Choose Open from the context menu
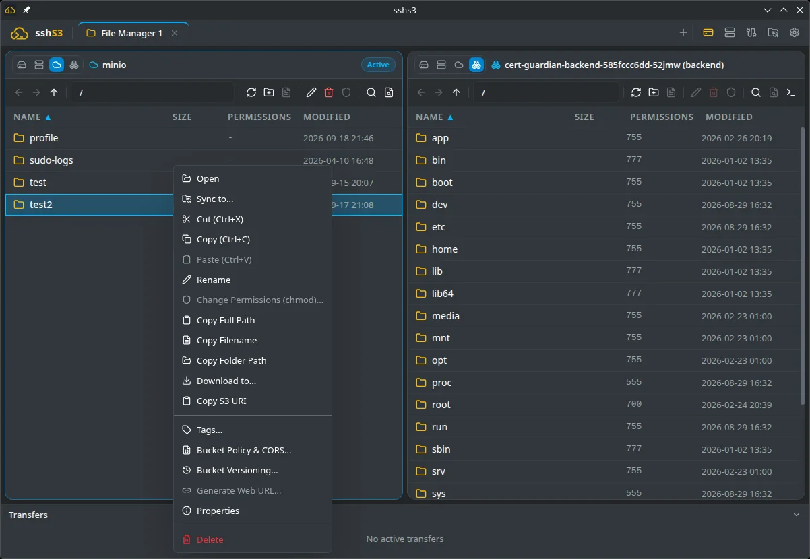 point(253,178)
